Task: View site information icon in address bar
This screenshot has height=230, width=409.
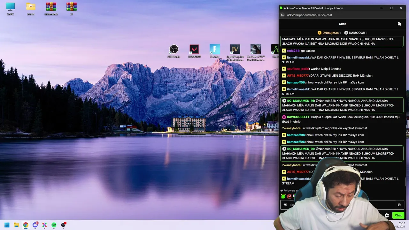Action: pos(282,15)
